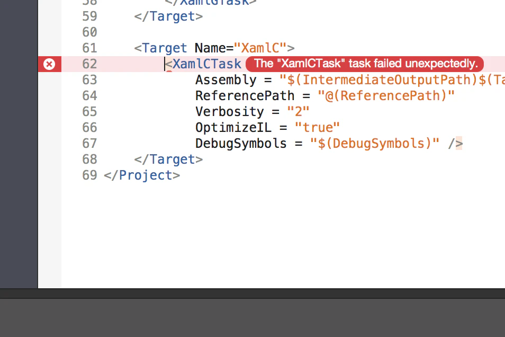Viewport: 505px width, 337px height.
Task: Click line number 62 in the gutter
Action: click(x=89, y=64)
